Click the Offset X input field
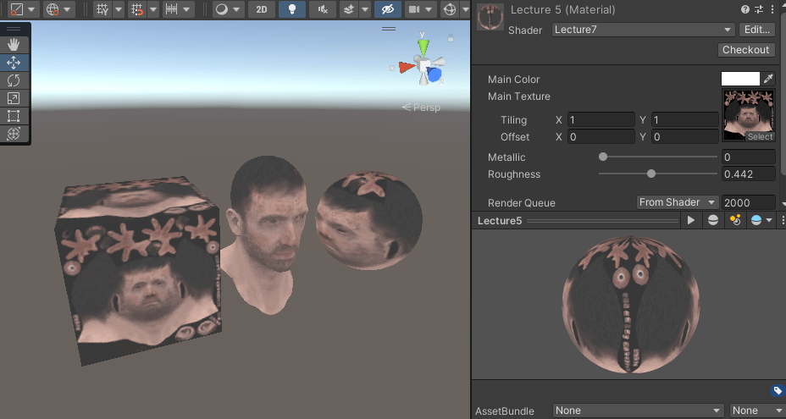Image resolution: width=786 pixels, height=419 pixels. pos(601,137)
